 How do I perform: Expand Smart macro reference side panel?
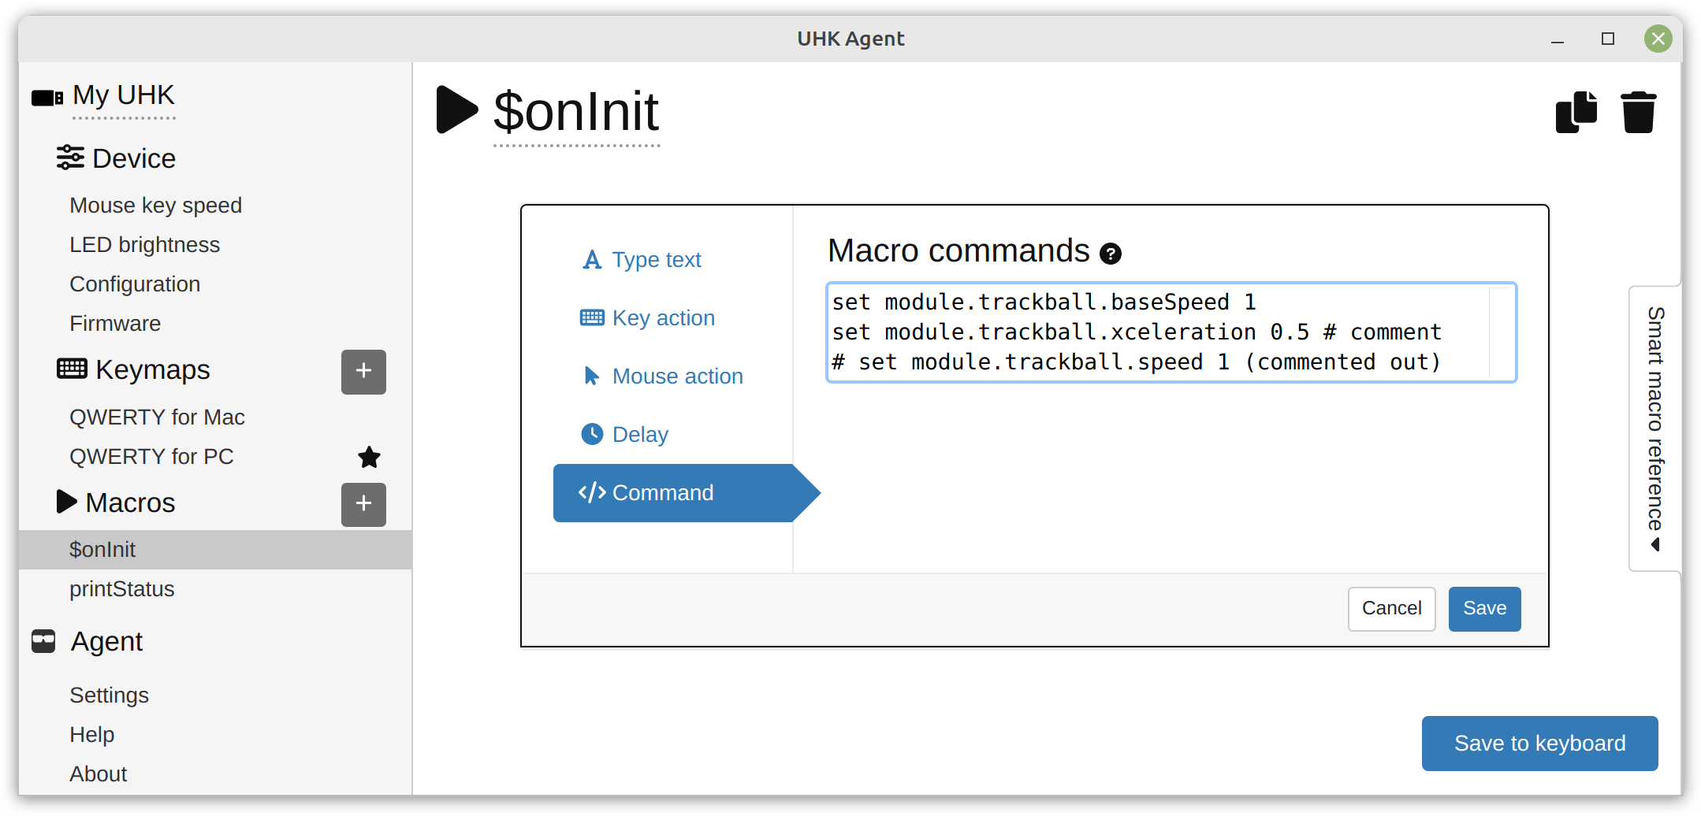click(1654, 428)
